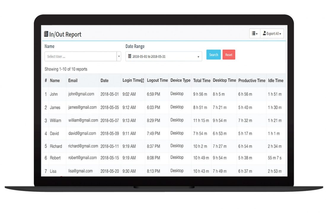Image resolution: width=326 pixels, height=213 pixels.
Task: Click the Total Time column header
Action: (x=202, y=80)
